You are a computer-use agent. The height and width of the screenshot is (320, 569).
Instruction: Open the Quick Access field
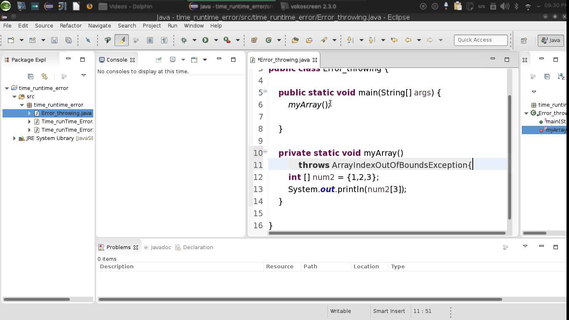point(480,40)
